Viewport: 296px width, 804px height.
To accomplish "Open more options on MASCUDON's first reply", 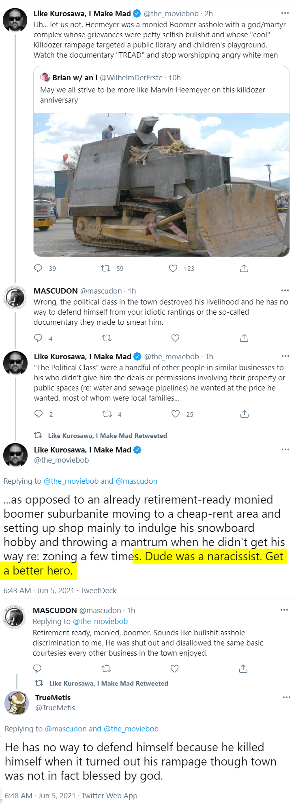I will click(285, 290).
